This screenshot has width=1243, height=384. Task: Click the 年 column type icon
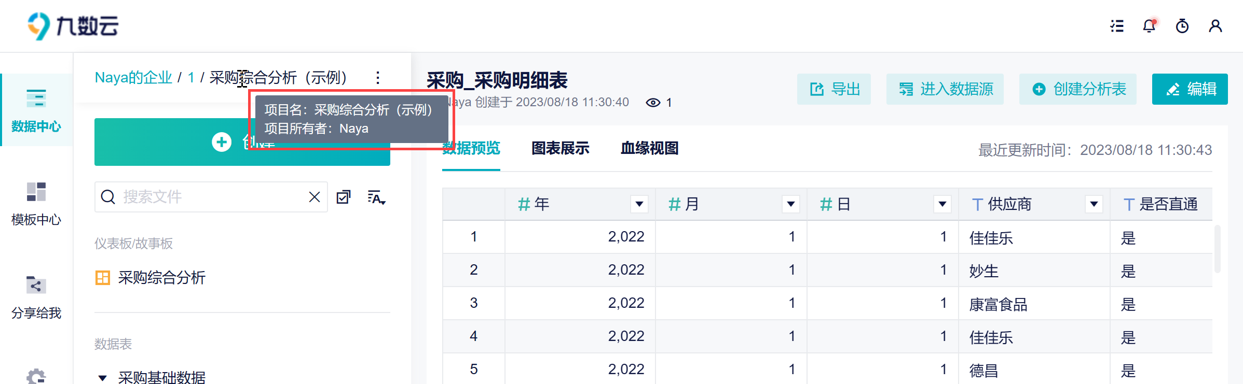click(x=524, y=204)
